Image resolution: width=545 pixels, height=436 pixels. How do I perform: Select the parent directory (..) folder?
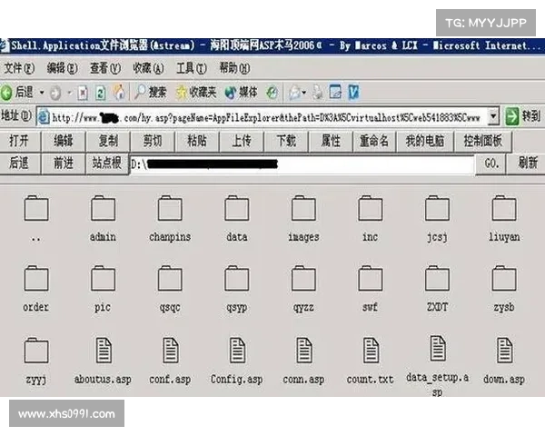tap(36, 208)
